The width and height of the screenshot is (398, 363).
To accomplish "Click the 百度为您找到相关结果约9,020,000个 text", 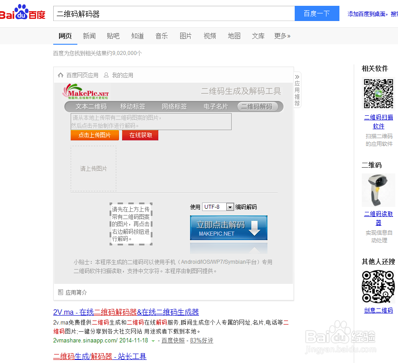I will (97, 53).
